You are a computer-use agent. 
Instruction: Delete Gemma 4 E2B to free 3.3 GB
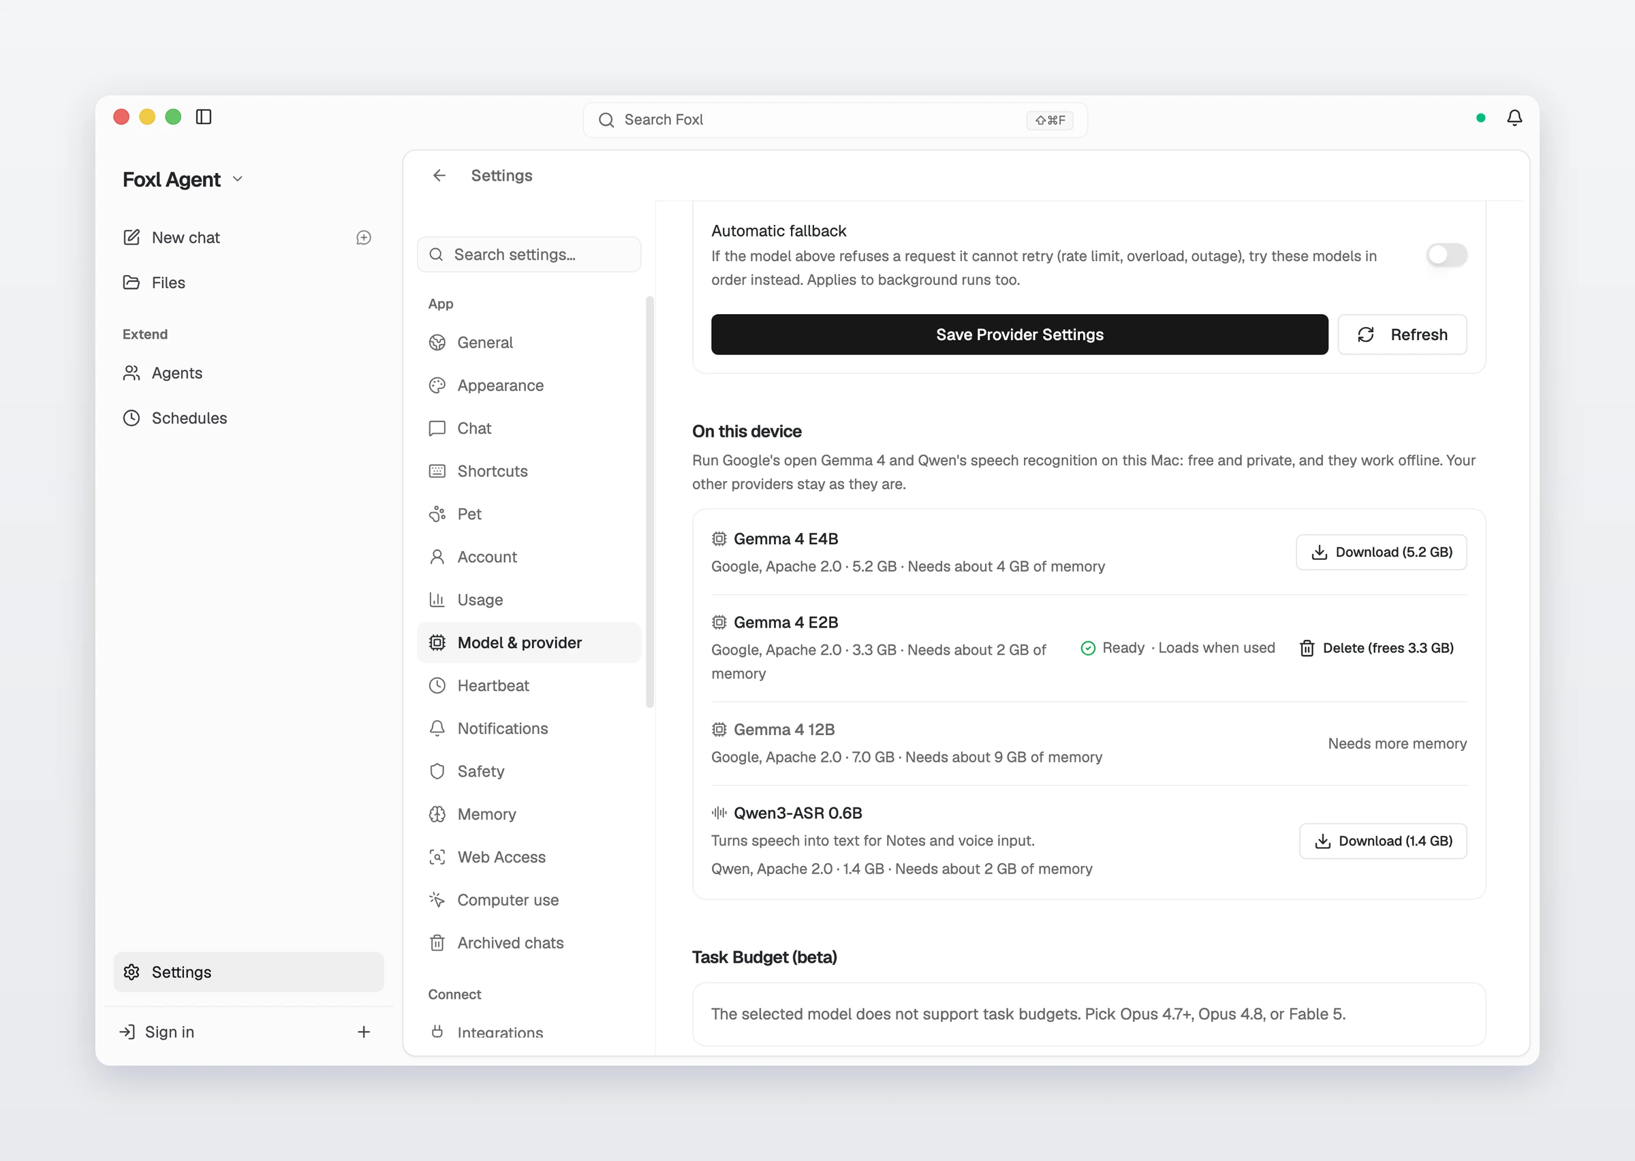1377,648
